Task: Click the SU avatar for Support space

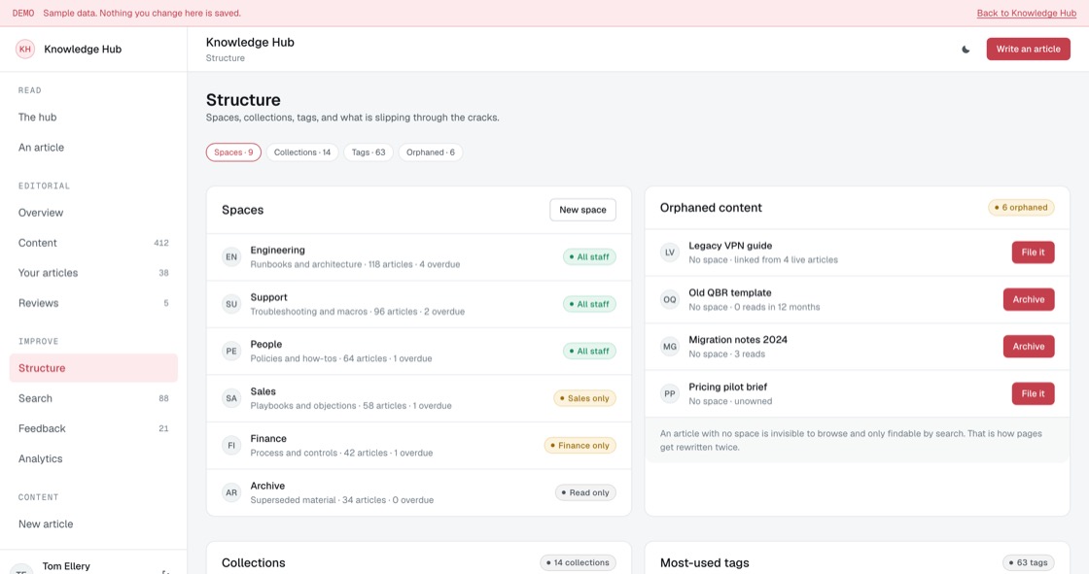Action: coord(231,304)
